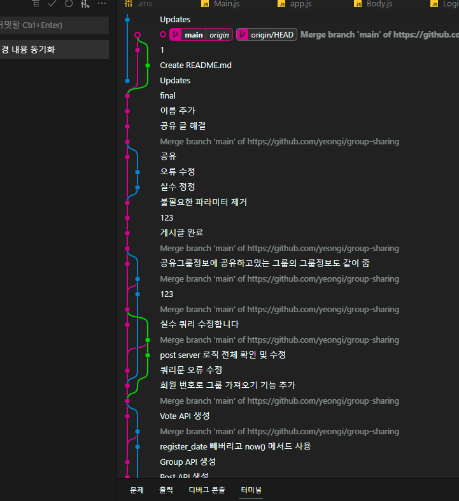This screenshot has width=459, height=501.
Task: Click the refresh icon in source control toolbar
Action: click(69, 4)
